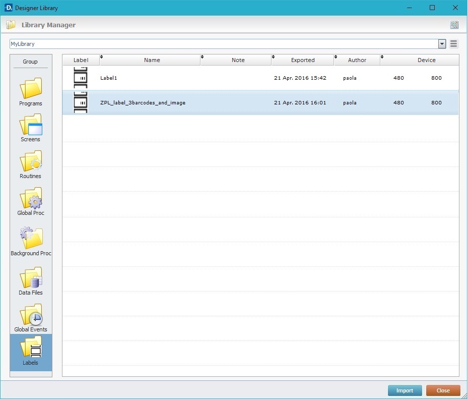468x399 pixels.
Task: Click the grid view icon in header
Action: pyautogui.click(x=454, y=25)
